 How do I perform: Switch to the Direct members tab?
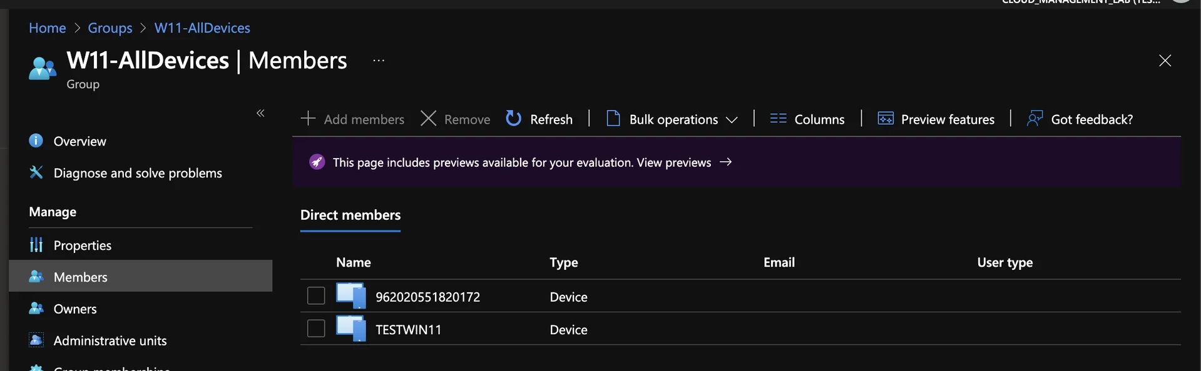tap(350, 215)
